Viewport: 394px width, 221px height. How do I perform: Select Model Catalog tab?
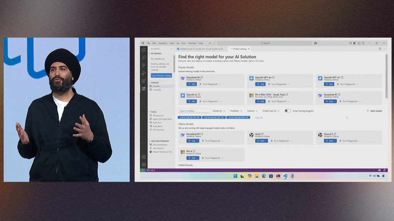[239, 49]
